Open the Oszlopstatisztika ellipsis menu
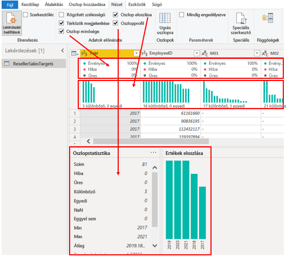Image resolution: width=286 pixels, height=257 pixels. pyautogui.click(x=153, y=152)
